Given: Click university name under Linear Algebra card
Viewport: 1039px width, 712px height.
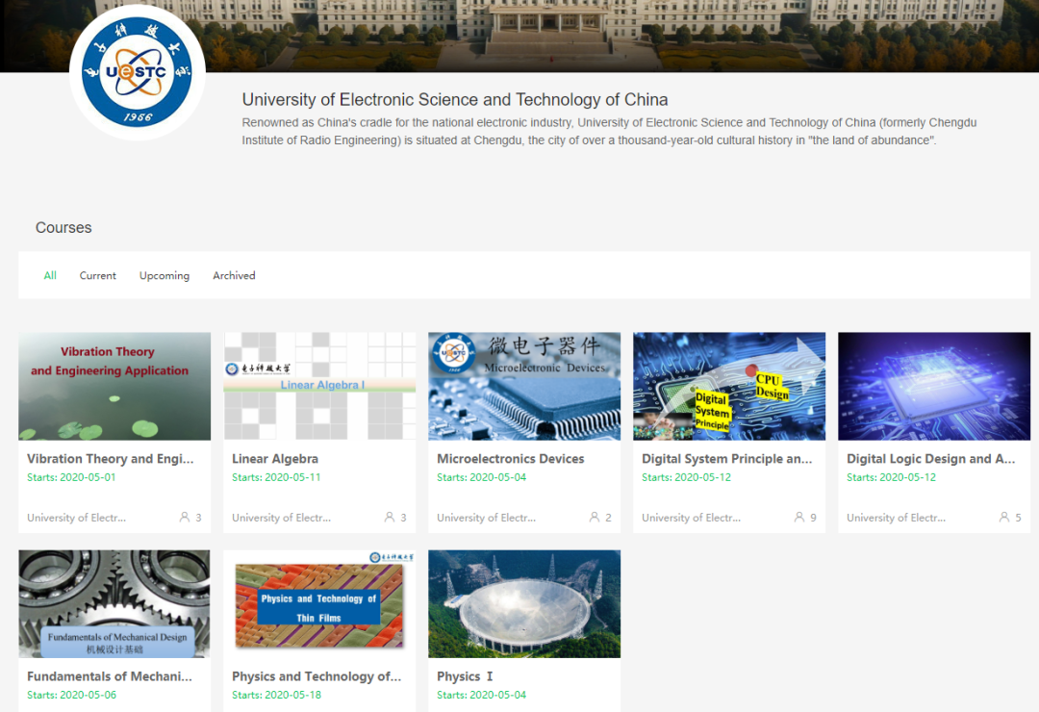Looking at the screenshot, I should pyautogui.click(x=281, y=518).
